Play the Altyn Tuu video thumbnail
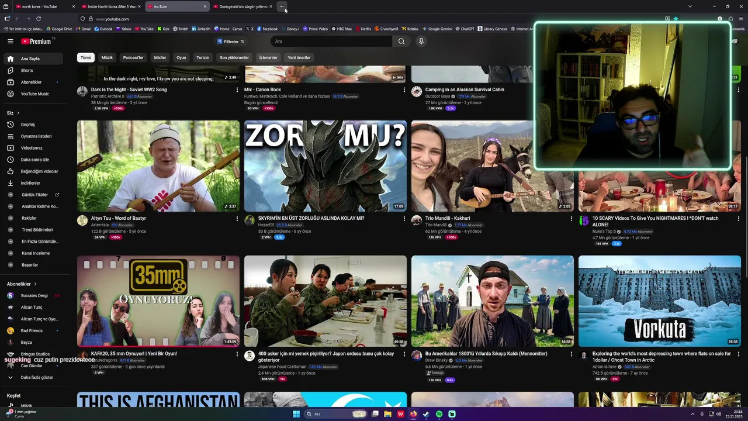 [158, 166]
